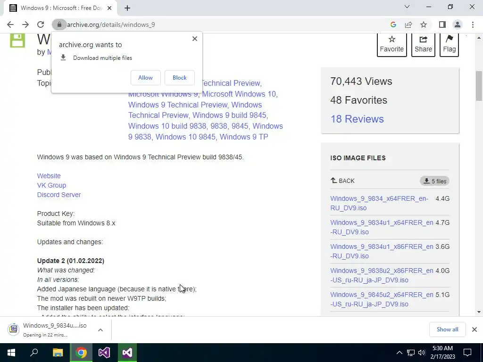Screen dimensions: 483x362
Task: Click the scrollbar down arrow
Action: [x=479, y=312]
